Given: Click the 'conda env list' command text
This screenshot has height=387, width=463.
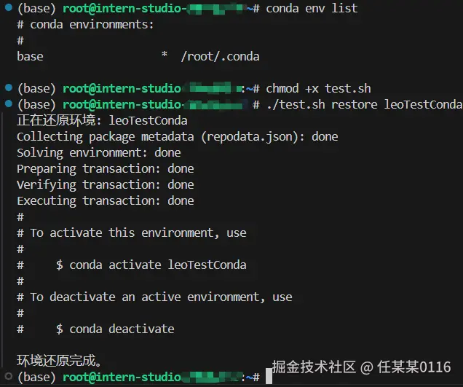Looking at the screenshot, I should 312,8.
